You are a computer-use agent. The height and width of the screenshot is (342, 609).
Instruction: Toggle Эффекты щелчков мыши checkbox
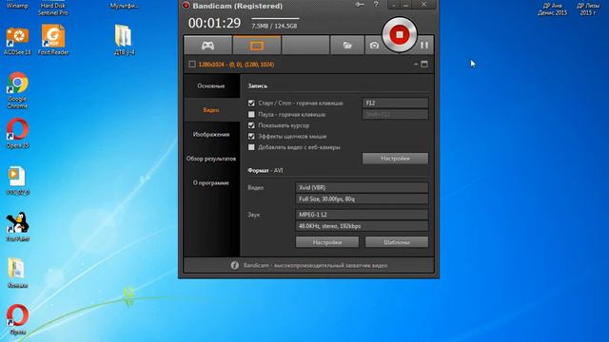[251, 136]
